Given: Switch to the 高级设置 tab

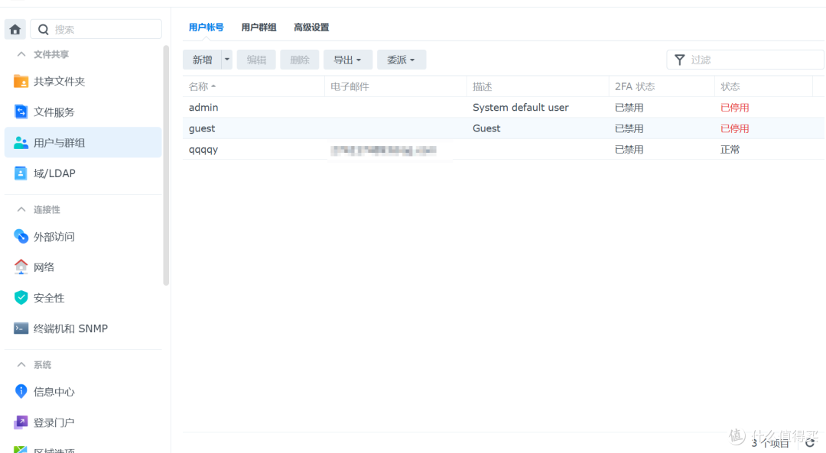Looking at the screenshot, I should 311,28.
